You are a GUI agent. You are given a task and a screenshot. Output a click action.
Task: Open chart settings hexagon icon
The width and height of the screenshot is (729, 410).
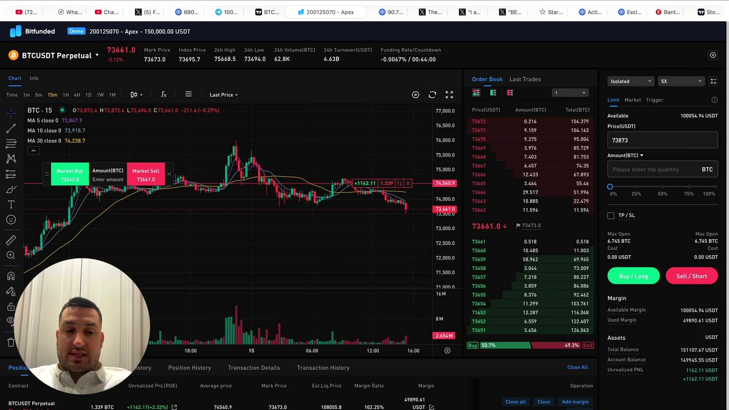click(416, 95)
